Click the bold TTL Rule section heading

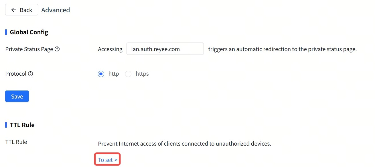[22, 125]
